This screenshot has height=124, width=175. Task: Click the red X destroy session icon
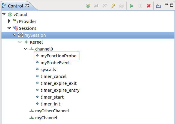149,6
